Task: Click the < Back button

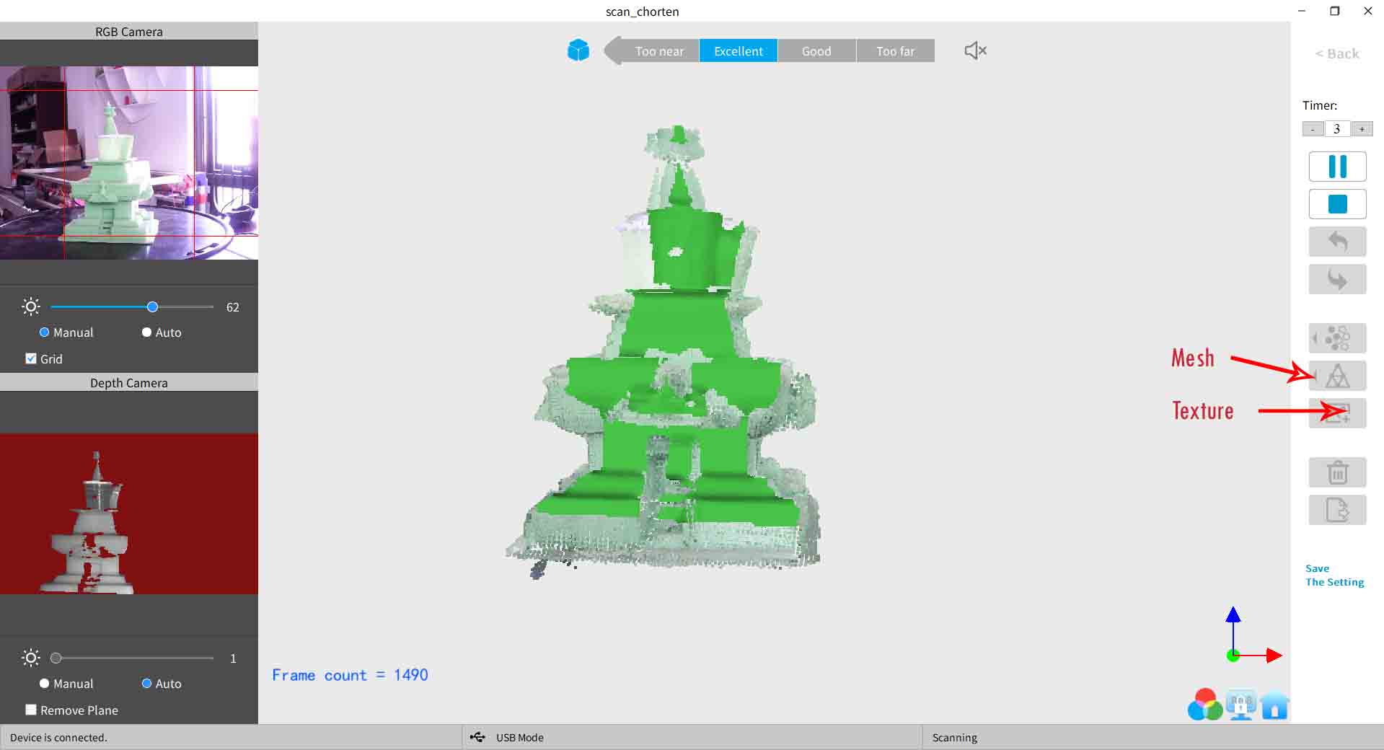Action: point(1336,53)
